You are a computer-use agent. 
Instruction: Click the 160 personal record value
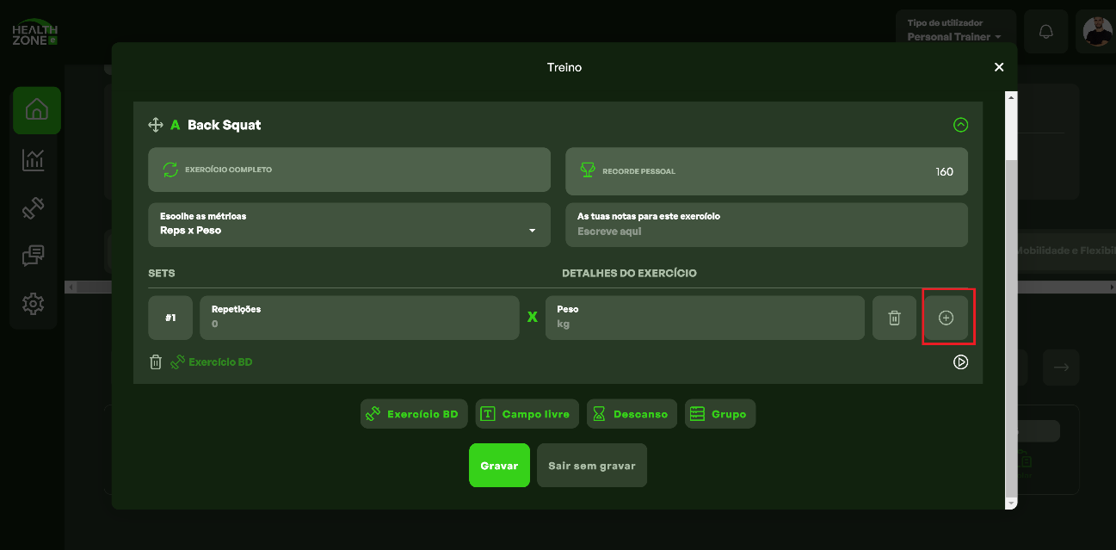pyautogui.click(x=945, y=171)
